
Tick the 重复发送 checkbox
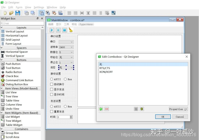pyautogui.click(x=51, y=112)
